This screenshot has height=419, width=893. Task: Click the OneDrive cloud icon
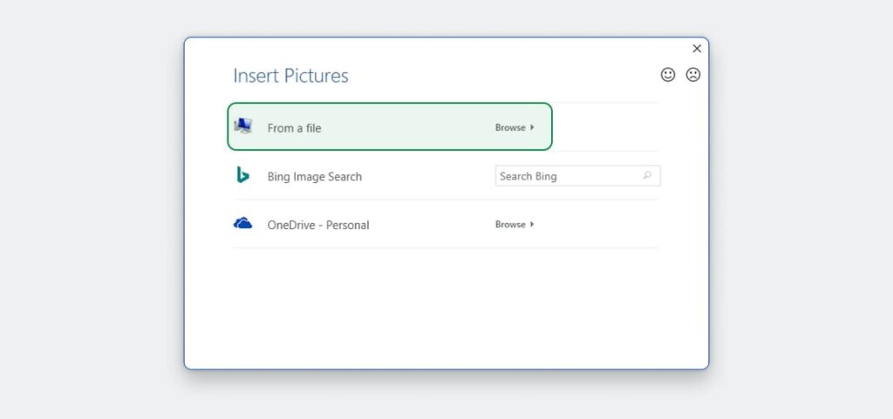[243, 224]
